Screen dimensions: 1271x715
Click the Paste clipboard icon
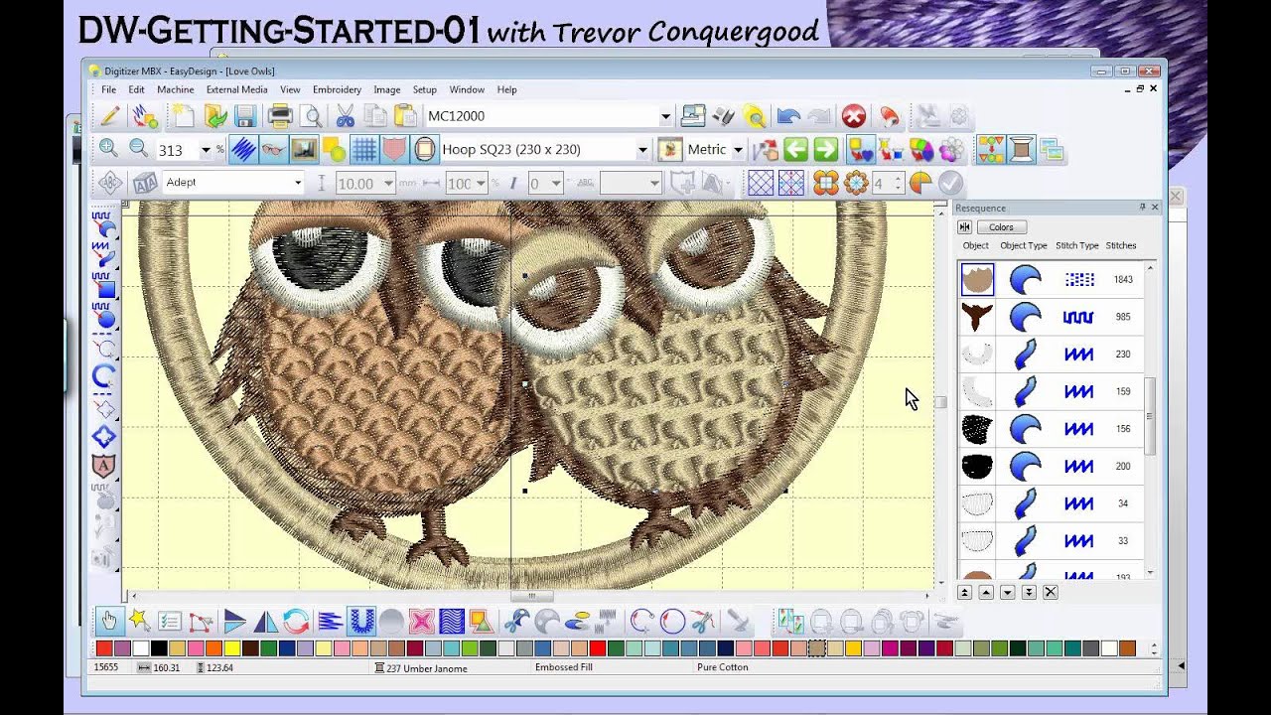(405, 117)
